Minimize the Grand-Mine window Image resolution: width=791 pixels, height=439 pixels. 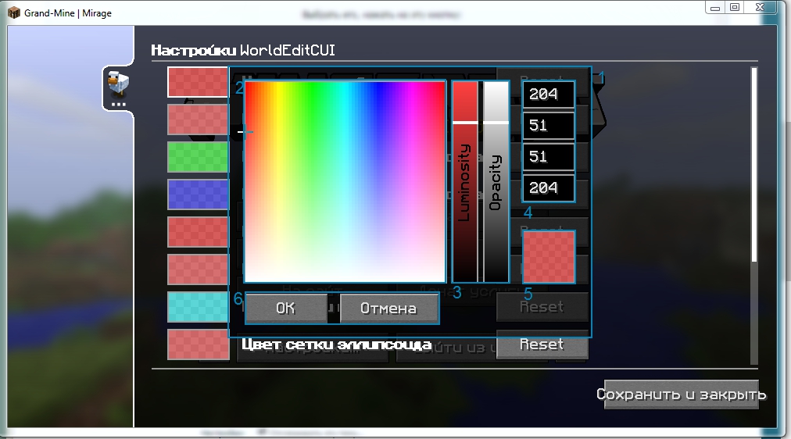point(715,7)
